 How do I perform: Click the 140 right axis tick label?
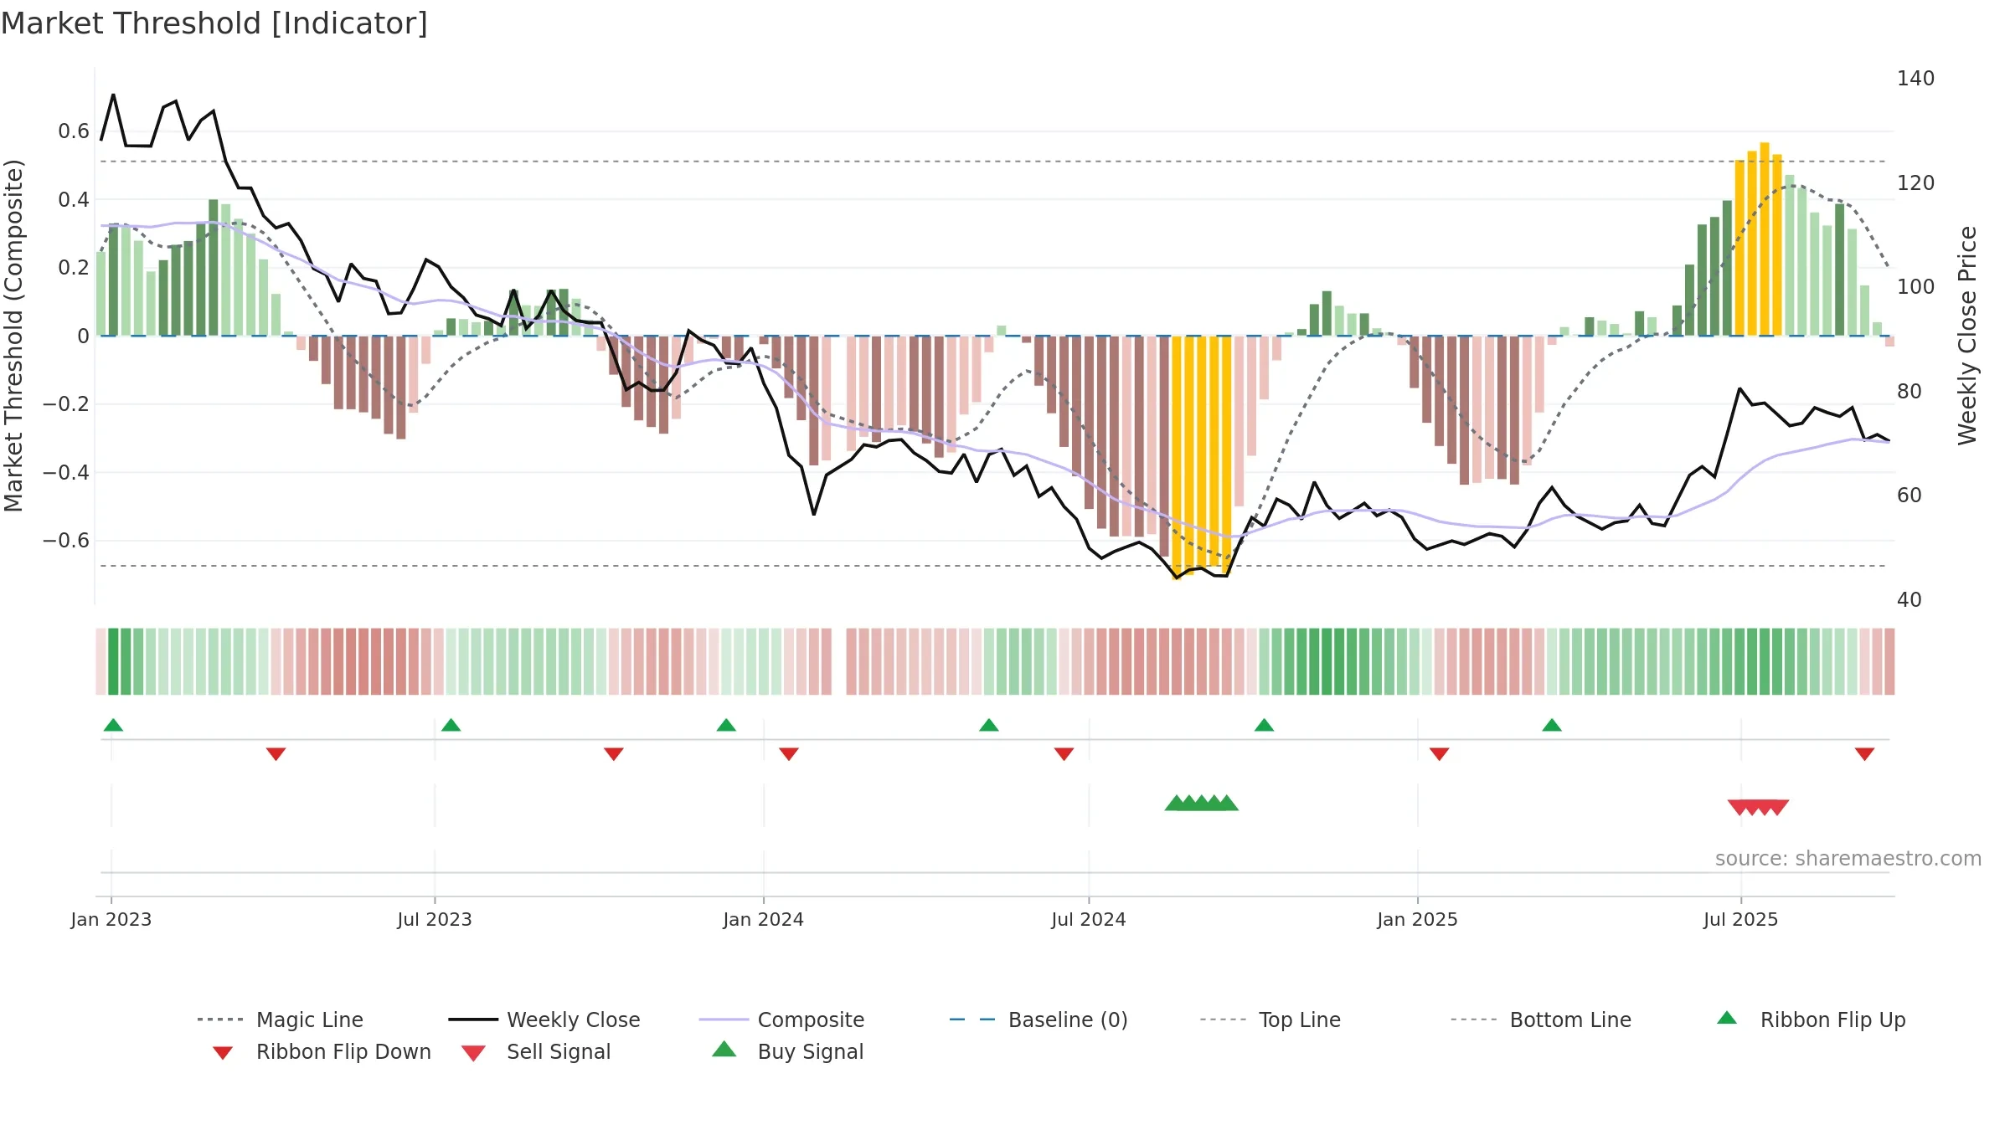pos(1915,79)
